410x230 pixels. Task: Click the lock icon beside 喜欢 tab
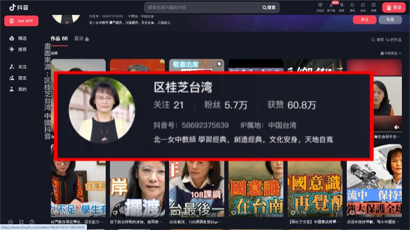87,39
